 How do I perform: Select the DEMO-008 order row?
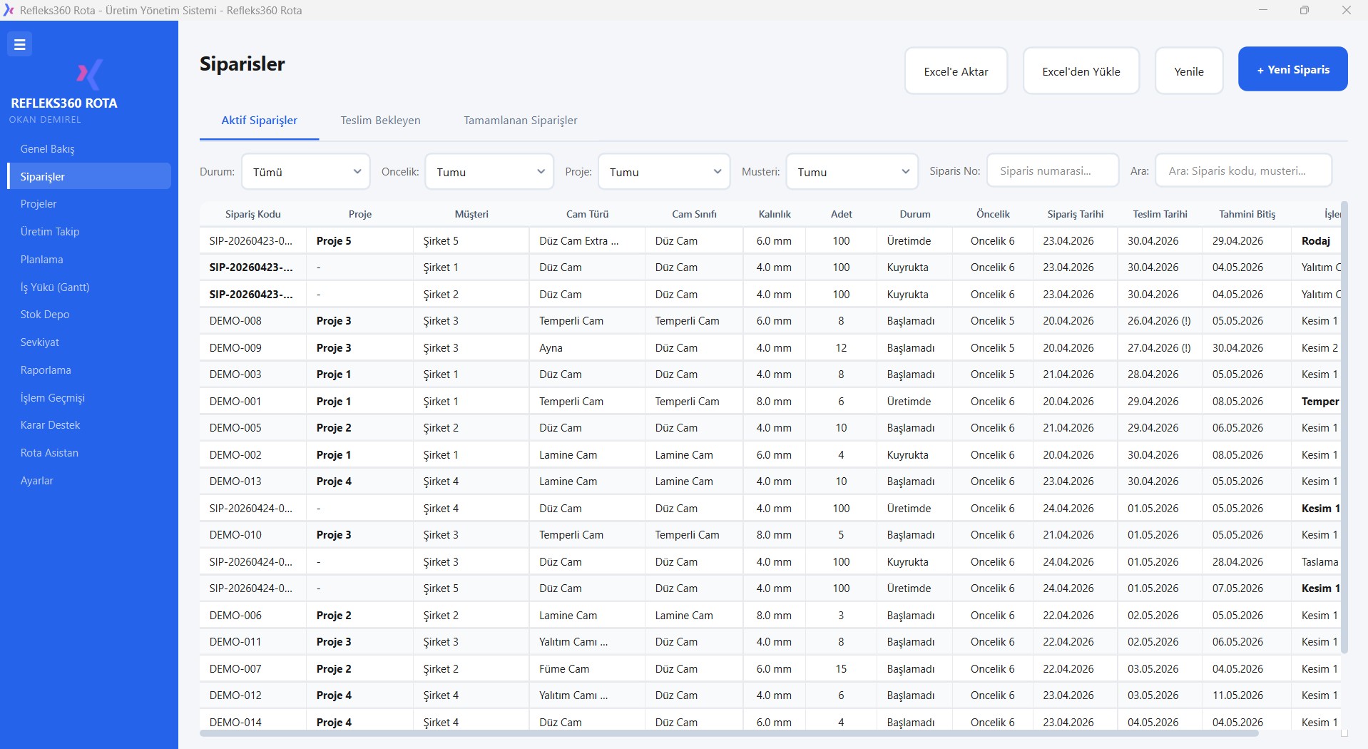point(235,321)
